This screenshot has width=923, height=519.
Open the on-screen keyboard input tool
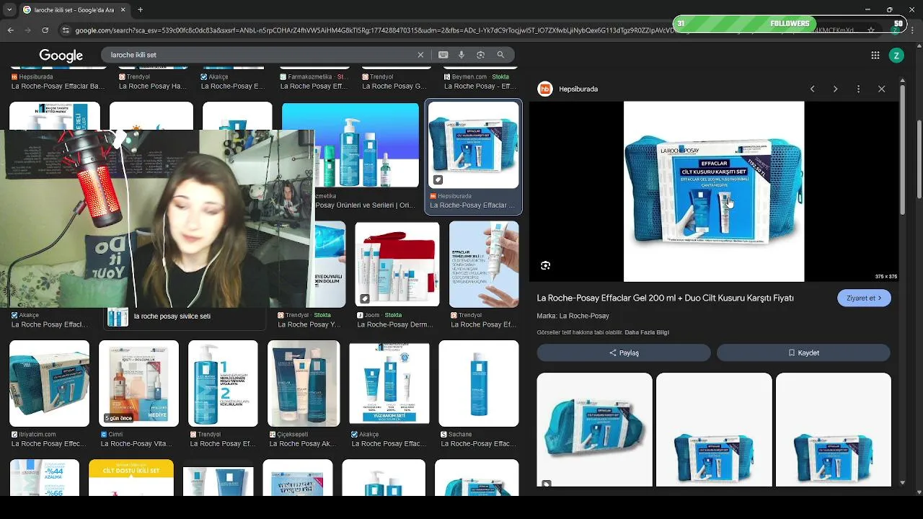(443, 55)
